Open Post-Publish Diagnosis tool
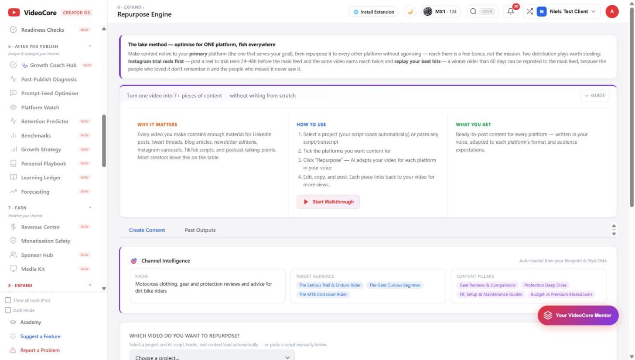Image resolution: width=635 pixels, height=360 pixels. click(49, 79)
